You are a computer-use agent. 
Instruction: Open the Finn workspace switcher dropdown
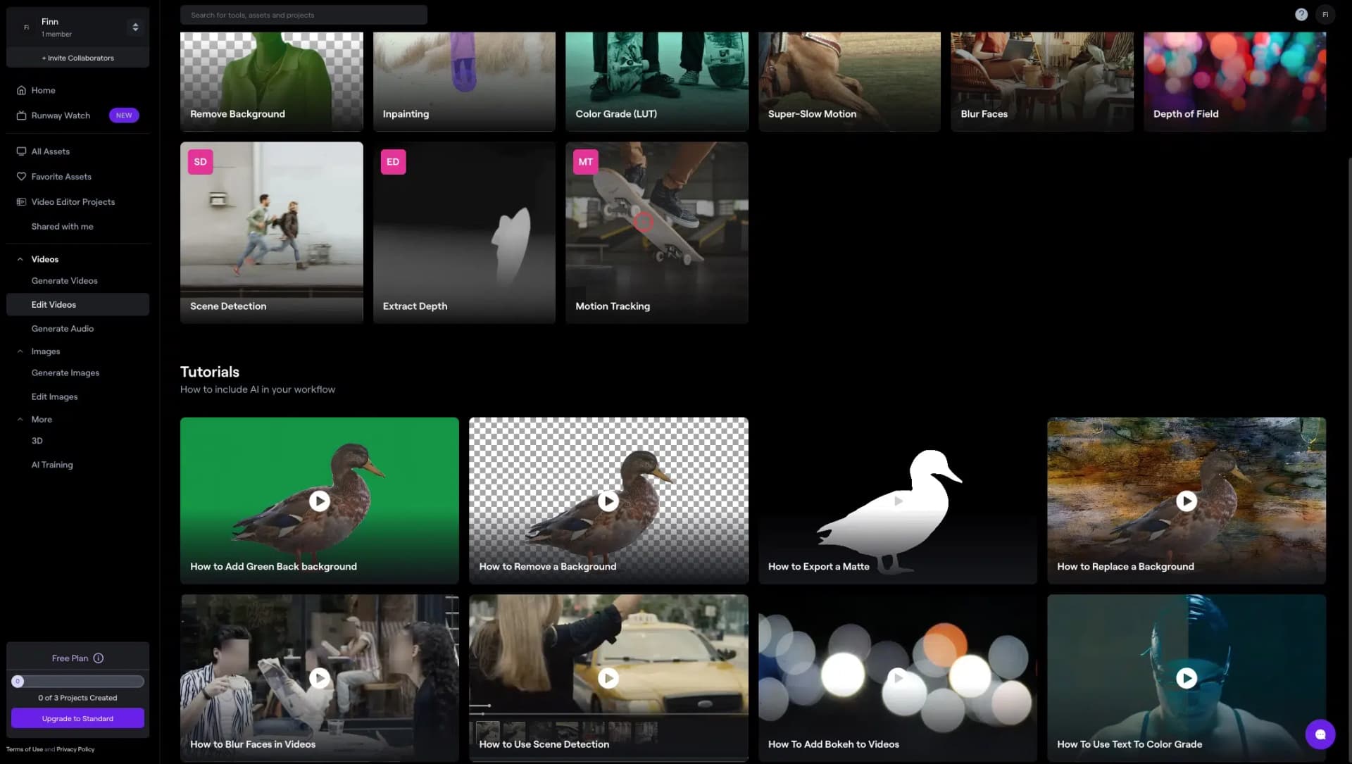(x=135, y=27)
